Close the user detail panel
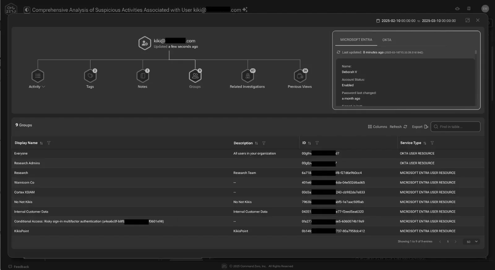The image size is (495, 270). tap(478, 20)
